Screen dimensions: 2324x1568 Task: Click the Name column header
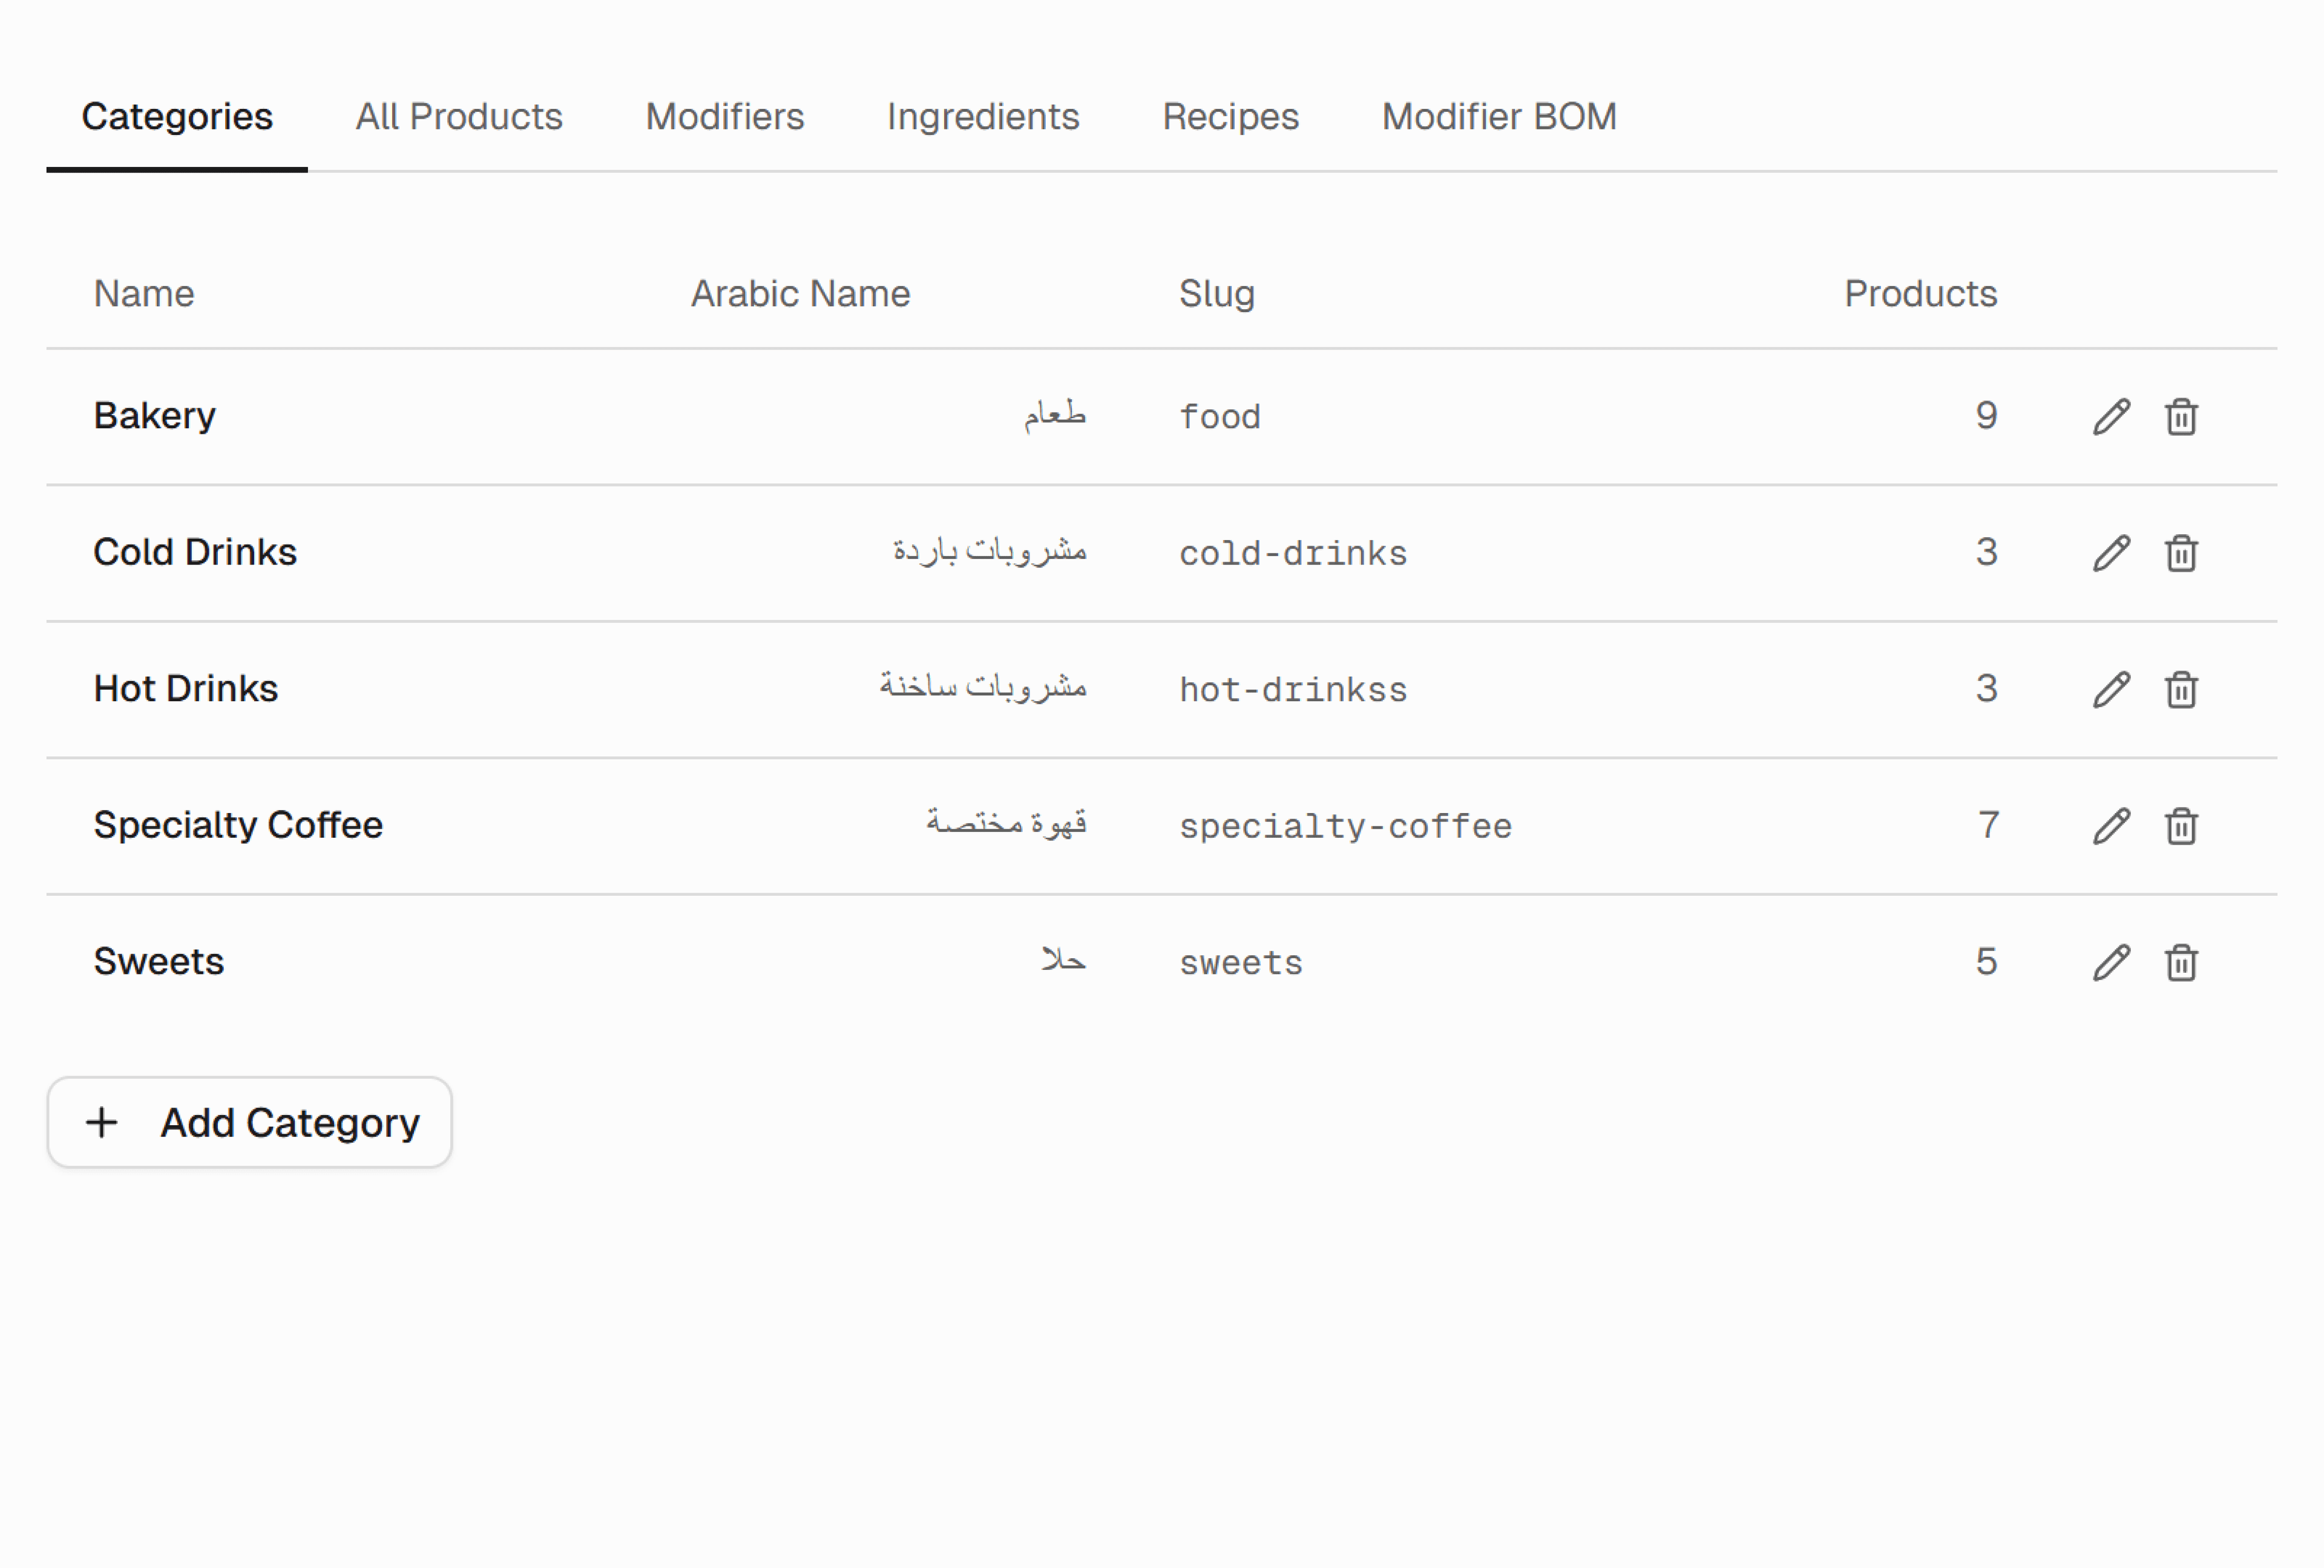tap(144, 294)
